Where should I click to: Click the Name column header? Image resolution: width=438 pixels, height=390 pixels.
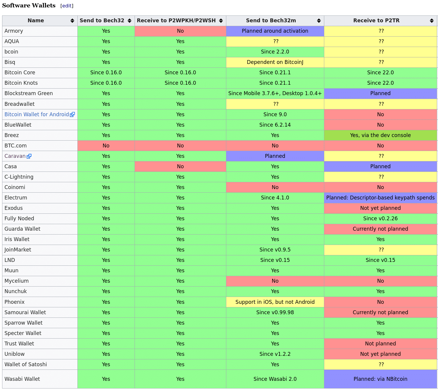(x=40, y=21)
